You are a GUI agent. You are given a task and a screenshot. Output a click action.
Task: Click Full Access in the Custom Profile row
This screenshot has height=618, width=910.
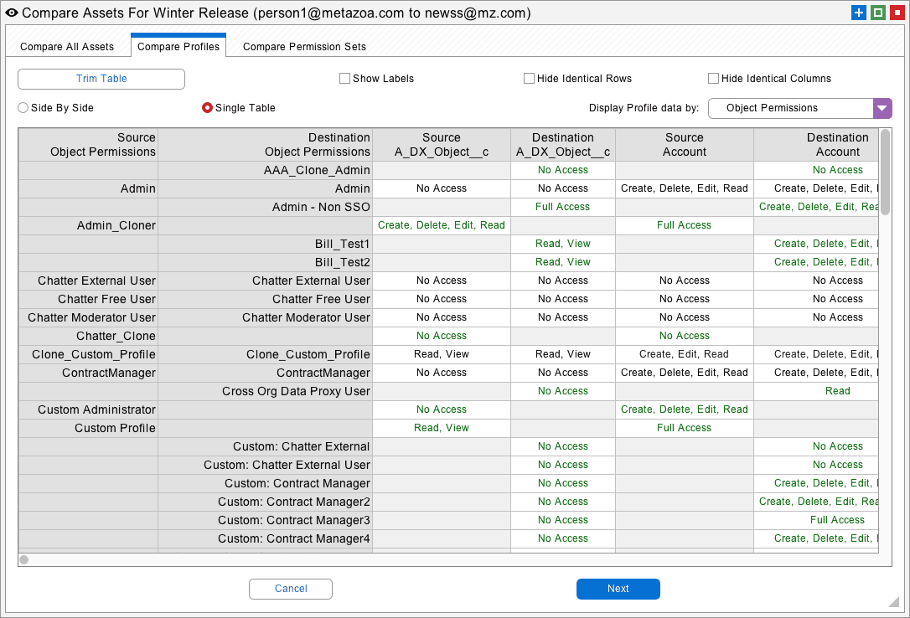point(685,428)
